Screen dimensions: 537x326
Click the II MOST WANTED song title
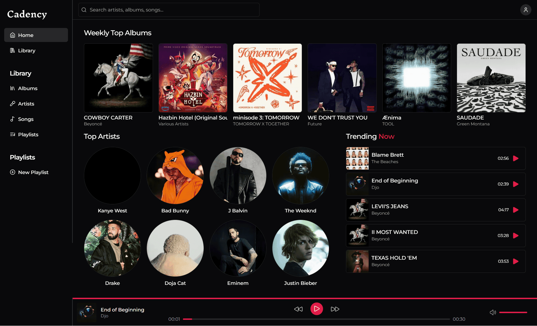coord(394,232)
